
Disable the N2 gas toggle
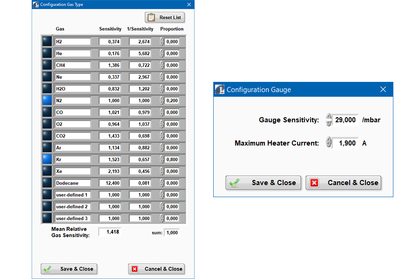[47, 100]
